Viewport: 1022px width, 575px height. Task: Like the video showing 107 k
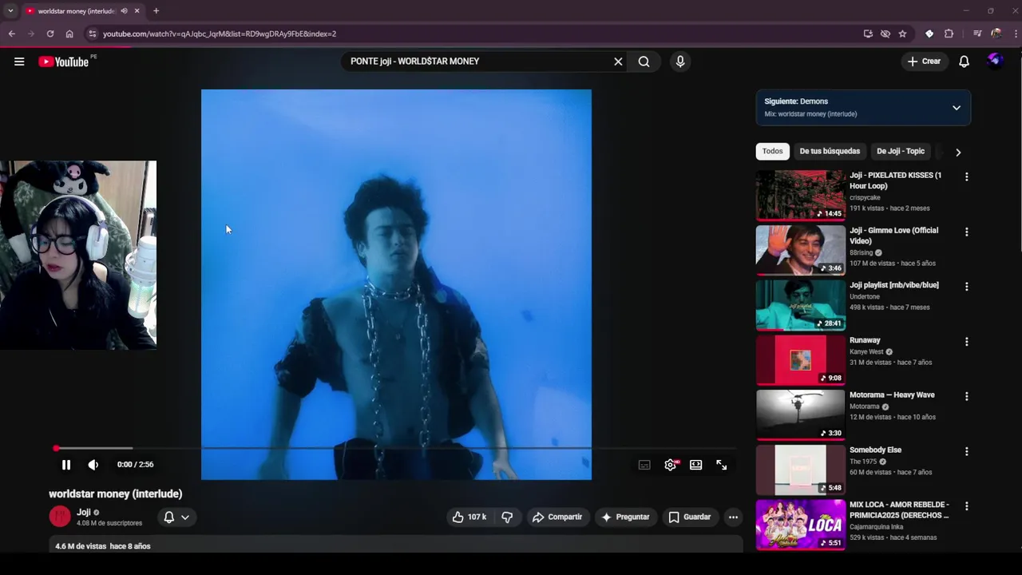[469, 517]
